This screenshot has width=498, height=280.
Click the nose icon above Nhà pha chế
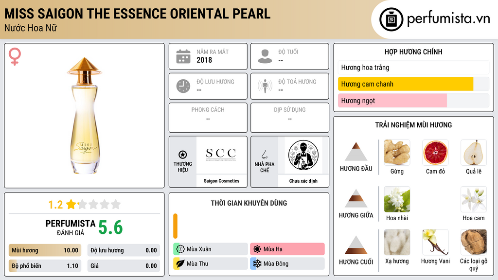(264, 155)
